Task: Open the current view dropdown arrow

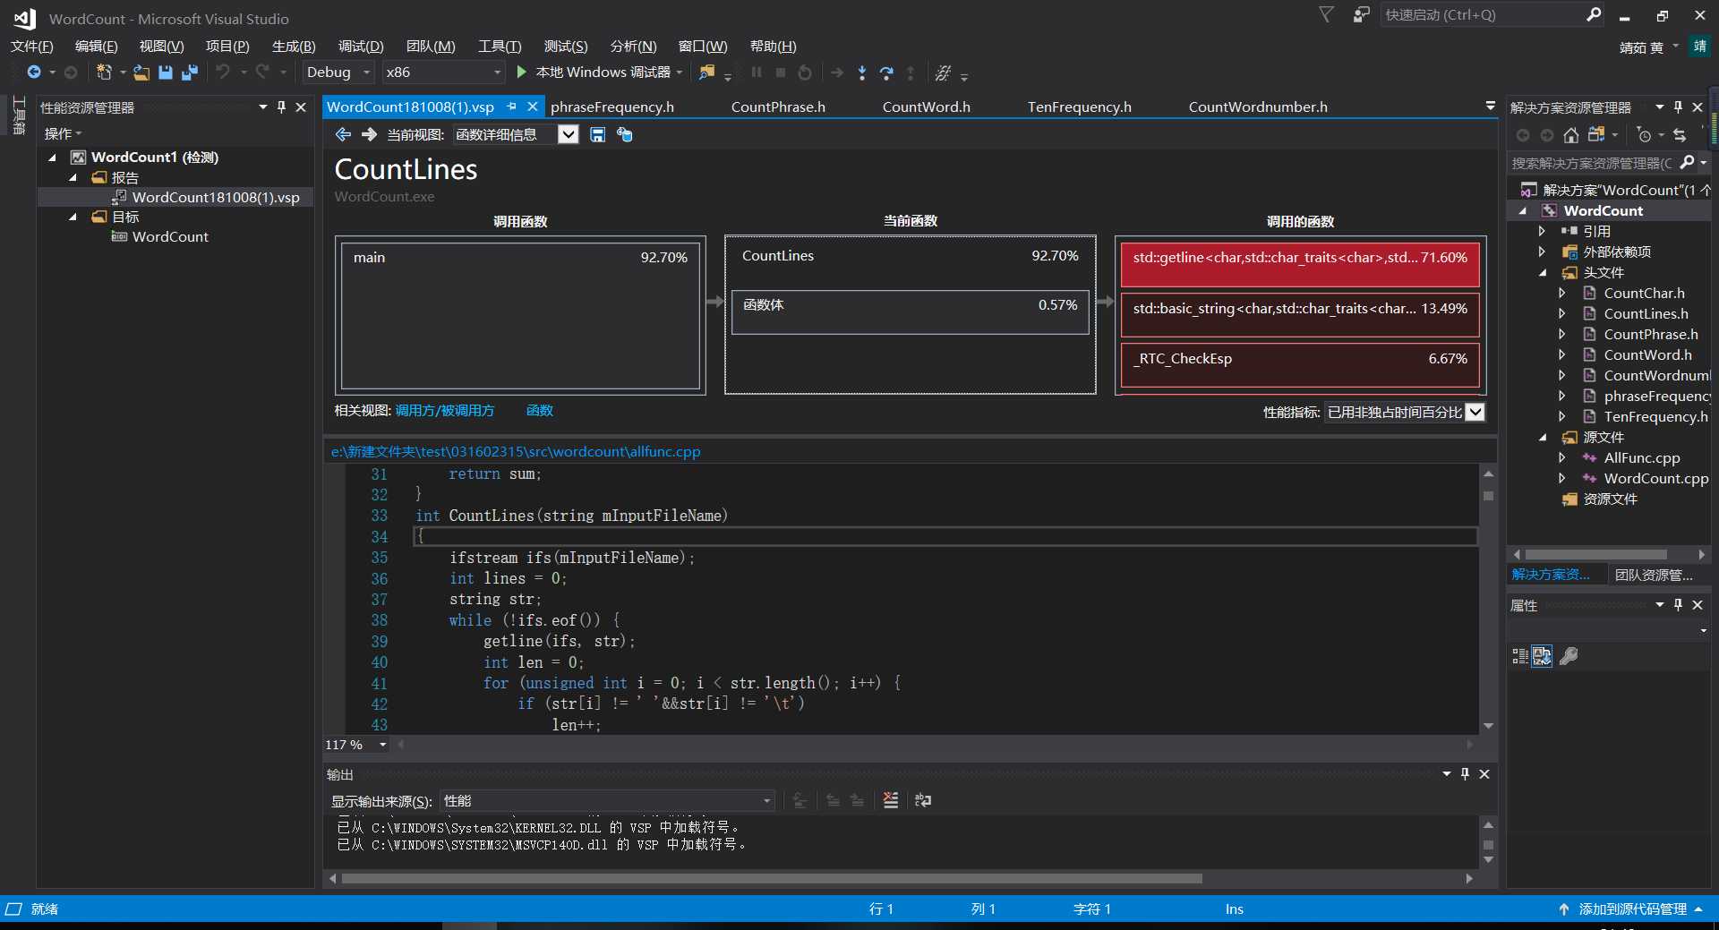Action: [x=568, y=134]
